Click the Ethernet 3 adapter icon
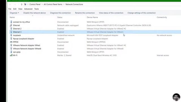Viewport: 181px width, 102px height. click(x=11, y=32)
